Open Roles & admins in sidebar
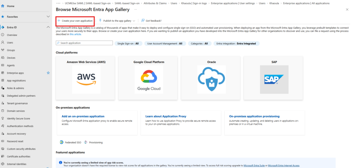 (15, 88)
